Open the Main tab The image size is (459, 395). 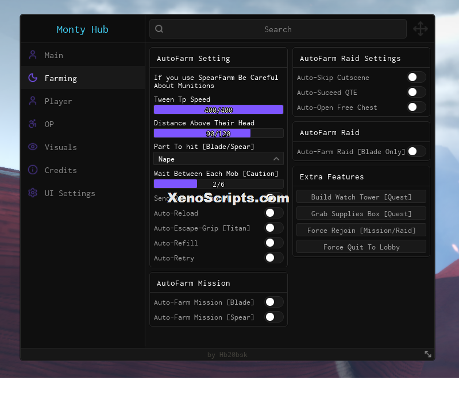click(83, 55)
